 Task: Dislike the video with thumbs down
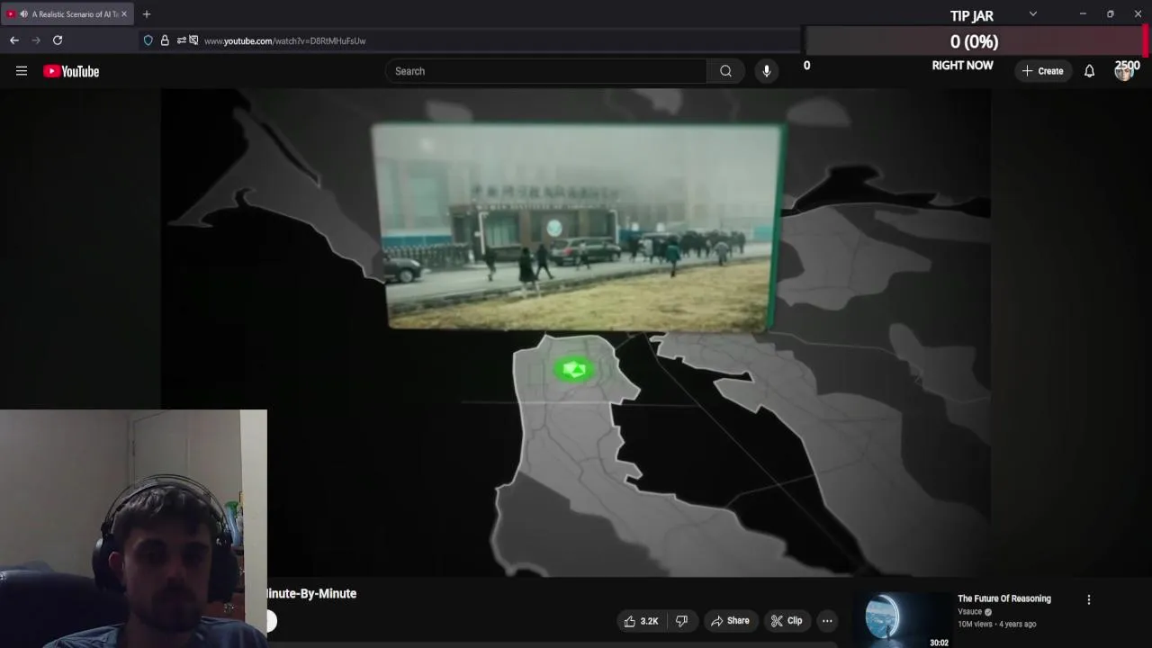[x=682, y=621]
